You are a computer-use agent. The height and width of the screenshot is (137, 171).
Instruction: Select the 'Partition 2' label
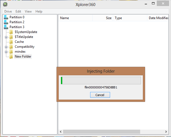[x=17, y=22]
